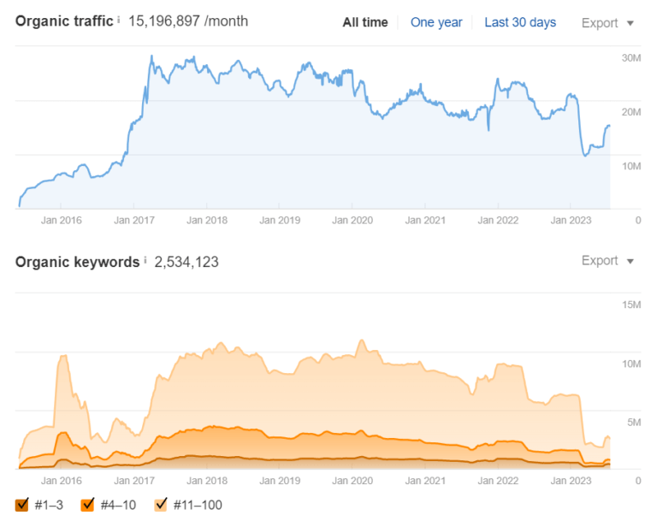Click Jan 2020 label on traffic chart axis
This screenshot has width=657, height=521.
[x=352, y=220]
